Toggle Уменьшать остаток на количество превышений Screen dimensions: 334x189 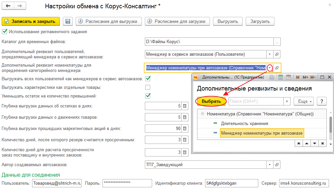click(x=147, y=96)
